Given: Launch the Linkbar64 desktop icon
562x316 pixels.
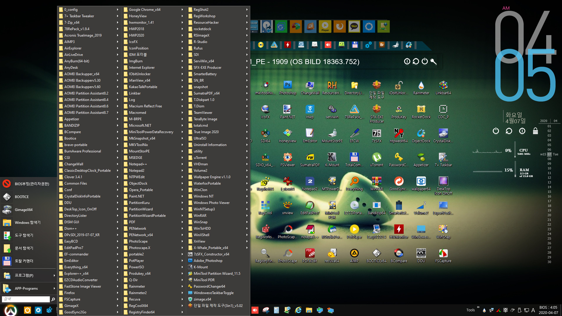Looking at the screenshot, I should (x=443, y=88).
